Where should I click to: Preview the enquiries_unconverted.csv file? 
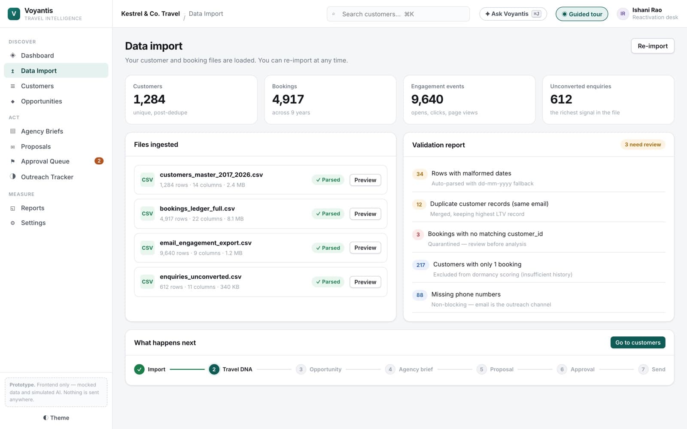click(x=365, y=282)
